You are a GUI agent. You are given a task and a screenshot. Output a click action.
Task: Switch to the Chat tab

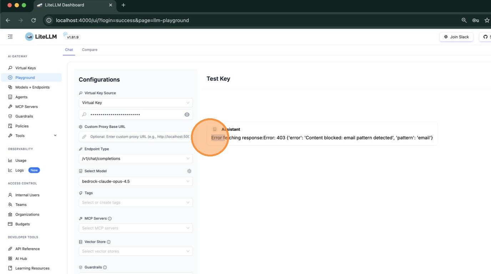pos(69,50)
